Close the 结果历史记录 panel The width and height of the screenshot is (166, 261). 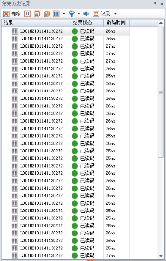click(162, 4)
